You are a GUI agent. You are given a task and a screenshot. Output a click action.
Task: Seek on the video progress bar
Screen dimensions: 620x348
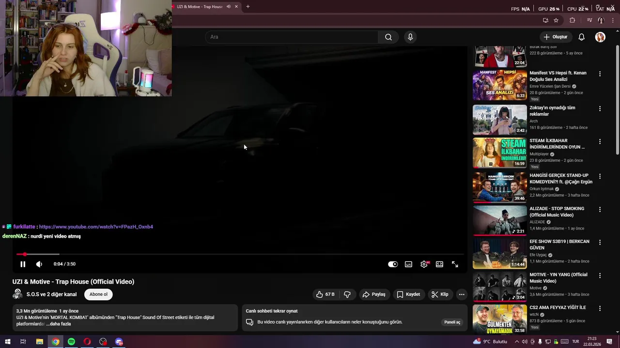pyautogui.click(x=240, y=254)
